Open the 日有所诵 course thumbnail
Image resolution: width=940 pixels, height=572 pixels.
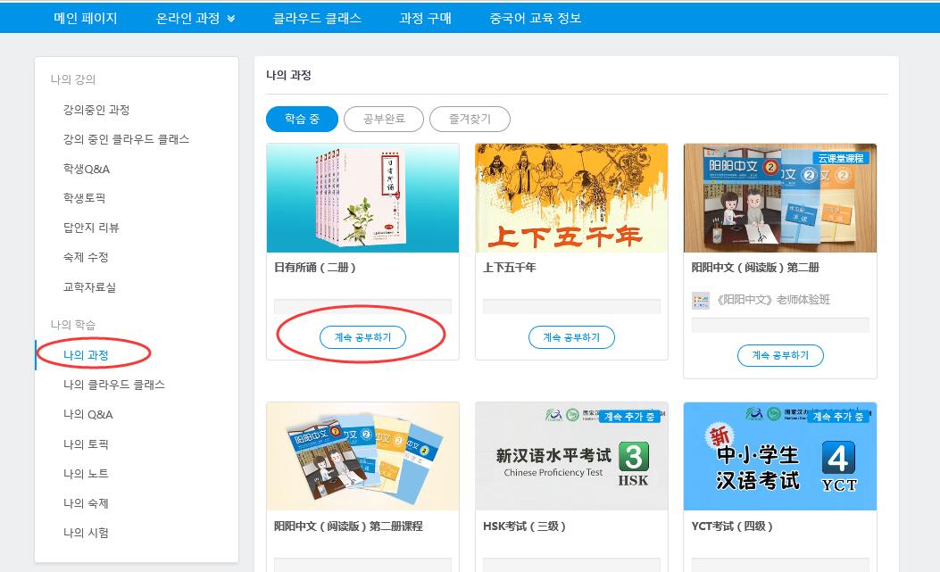coord(362,198)
